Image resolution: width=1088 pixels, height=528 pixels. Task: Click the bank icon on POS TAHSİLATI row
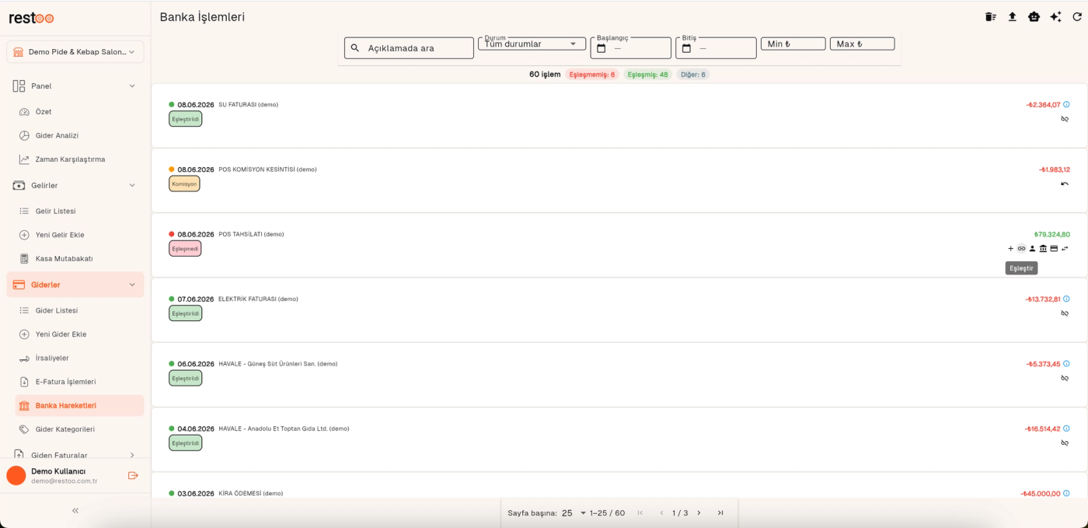pyautogui.click(x=1043, y=249)
